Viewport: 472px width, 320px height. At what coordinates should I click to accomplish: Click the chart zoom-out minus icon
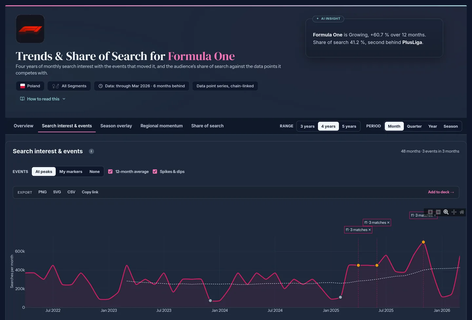click(x=438, y=212)
